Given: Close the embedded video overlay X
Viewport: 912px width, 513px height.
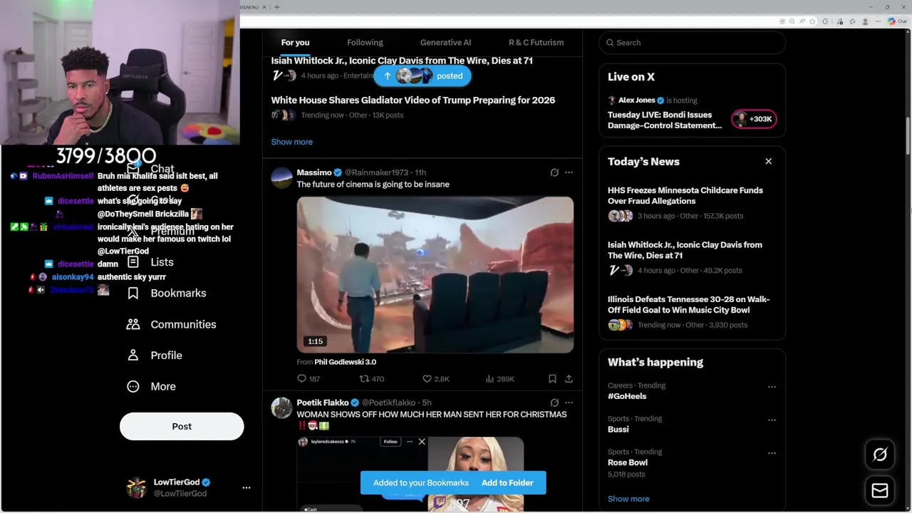Looking at the screenshot, I should pos(422,442).
